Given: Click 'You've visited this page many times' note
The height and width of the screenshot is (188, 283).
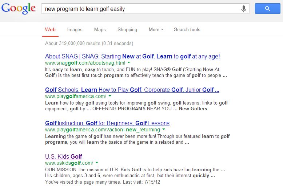Looking at the screenshot, I should coord(103,182).
